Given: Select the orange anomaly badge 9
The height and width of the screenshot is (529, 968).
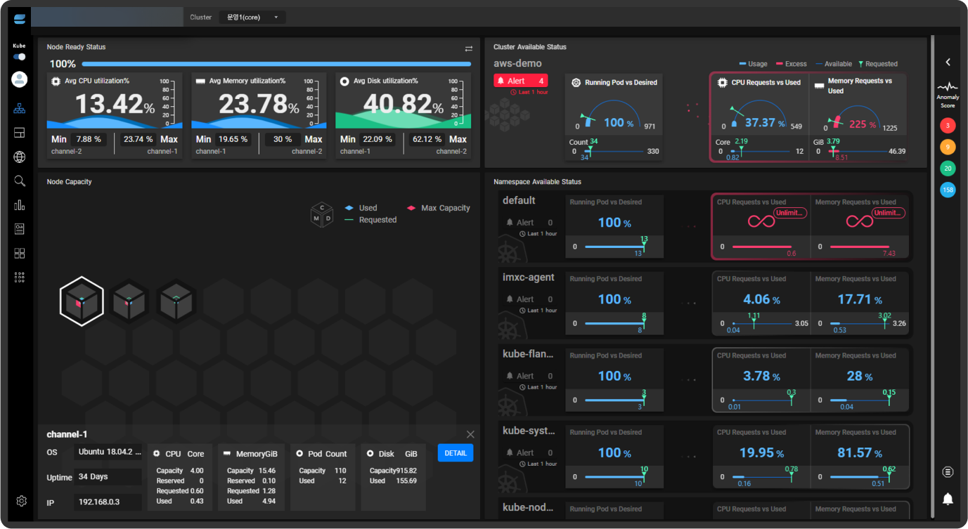Looking at the screenshot, I should coord(948,147).
